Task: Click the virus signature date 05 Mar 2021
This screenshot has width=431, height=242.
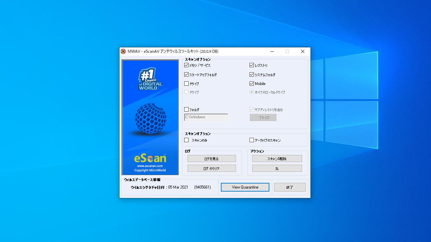Action: click(x=178, y=187)
